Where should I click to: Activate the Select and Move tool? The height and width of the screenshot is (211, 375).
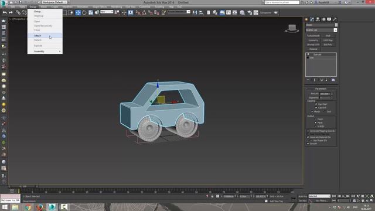78,13
